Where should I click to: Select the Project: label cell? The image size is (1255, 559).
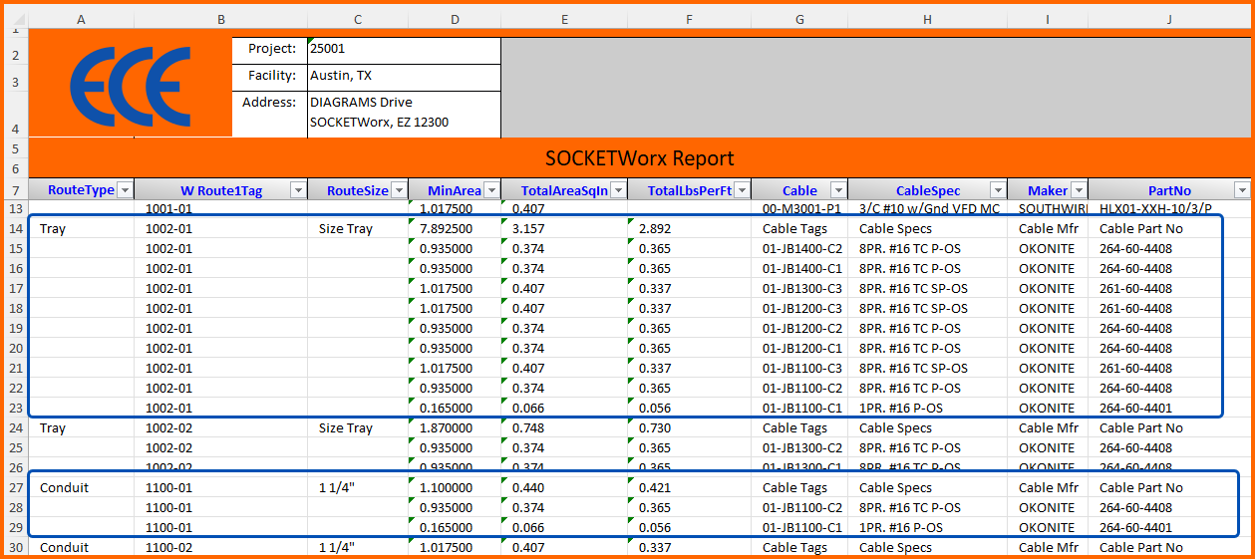(x=269, y=49)
